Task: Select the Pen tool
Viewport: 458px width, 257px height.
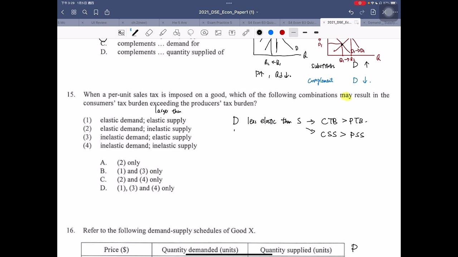Action: coord(135,32)
